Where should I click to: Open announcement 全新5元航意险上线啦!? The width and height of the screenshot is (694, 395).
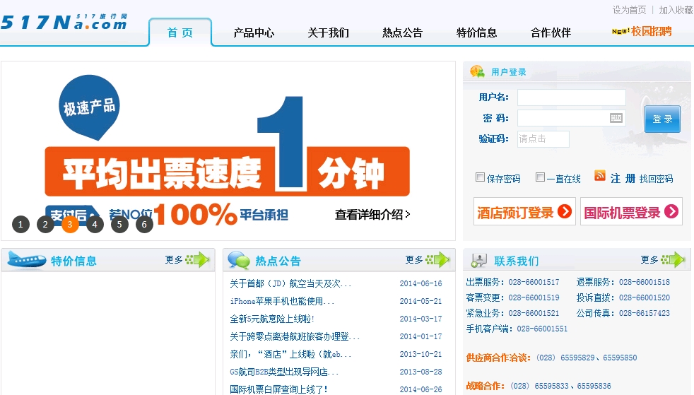(272, 319)
